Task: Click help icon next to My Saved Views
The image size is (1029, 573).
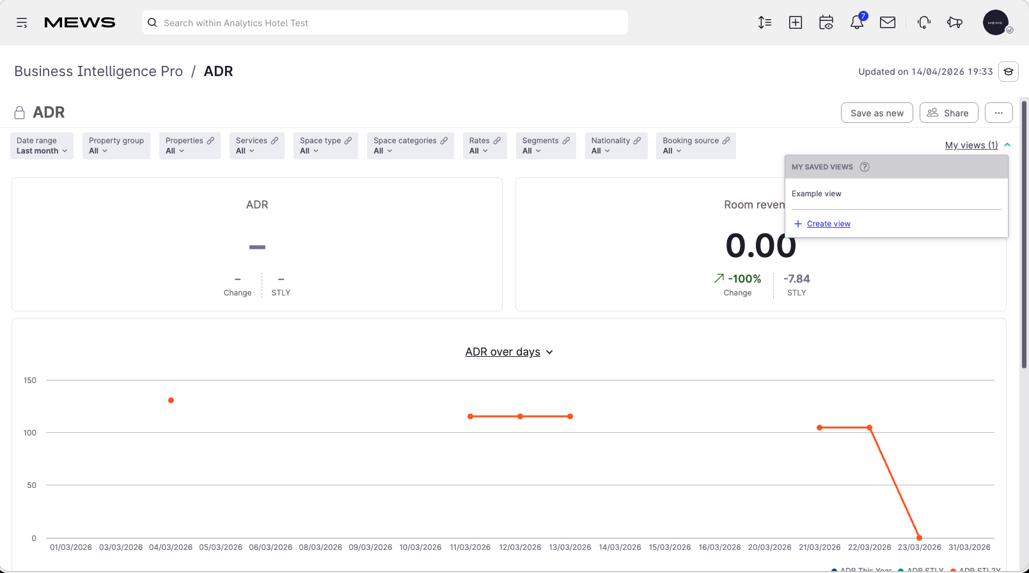Action: coord(865,167)
